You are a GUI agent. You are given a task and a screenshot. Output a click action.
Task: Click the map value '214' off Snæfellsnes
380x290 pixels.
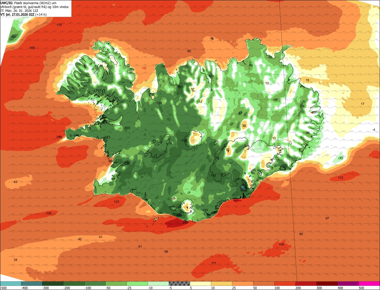pyautogui.click(x=59, y=137)
